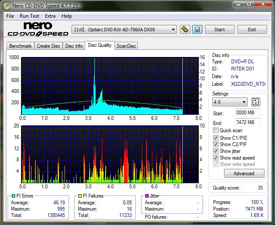Switch to the Benchmark tab
This screenshot has width=275, height=225.
(x=20, y=46)
